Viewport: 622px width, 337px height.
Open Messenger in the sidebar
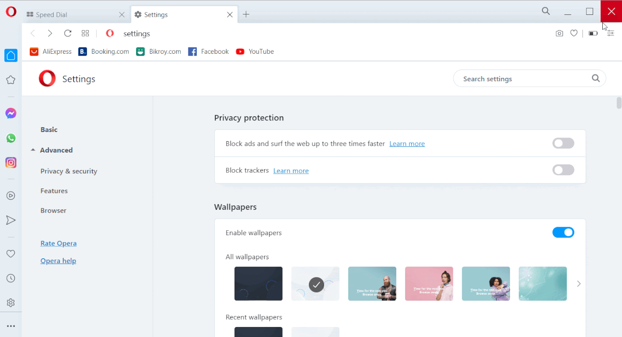[11, 114]
